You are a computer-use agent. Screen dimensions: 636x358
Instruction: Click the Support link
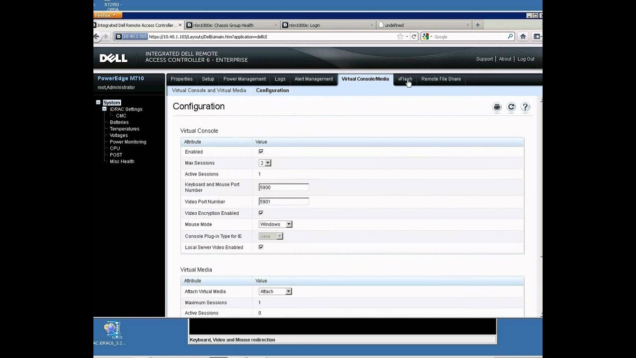pyautogui.click(x=484, y=59)
